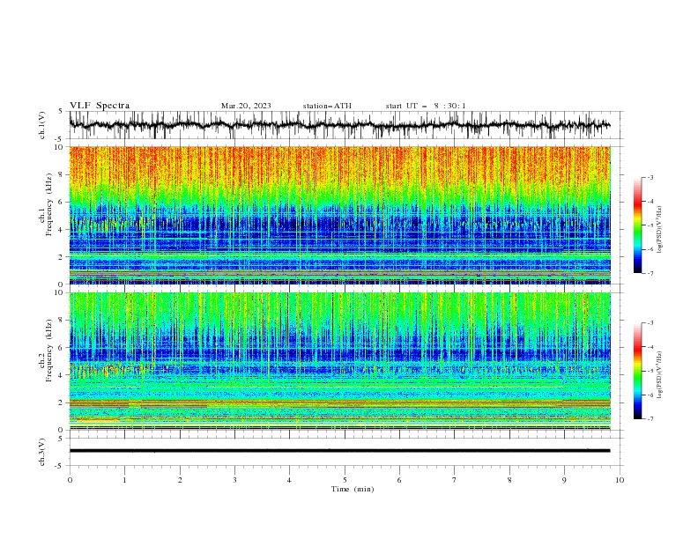Click the "ch.3(V)" axis label

click(42, 452)
